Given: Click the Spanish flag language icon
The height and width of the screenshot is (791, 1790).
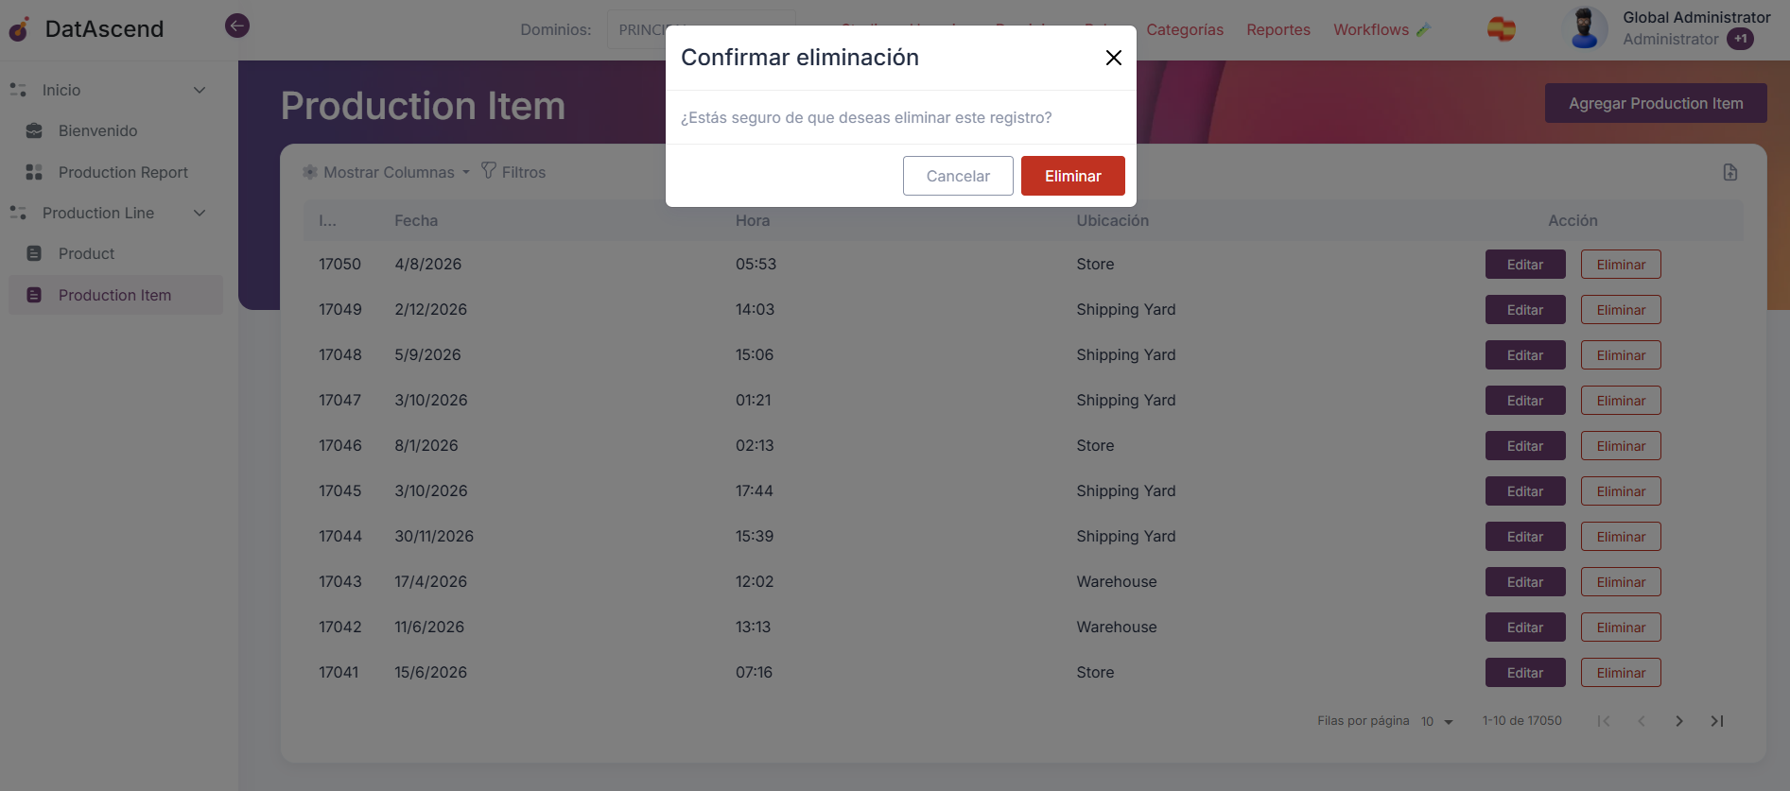Looking at the screenshot, I should tap(1502, 29).
